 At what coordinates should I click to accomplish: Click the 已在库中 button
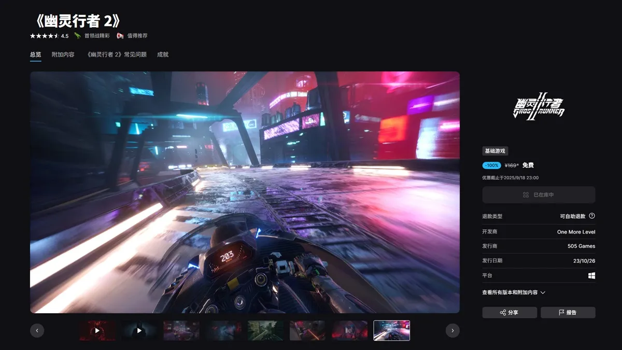pos(539,194)
